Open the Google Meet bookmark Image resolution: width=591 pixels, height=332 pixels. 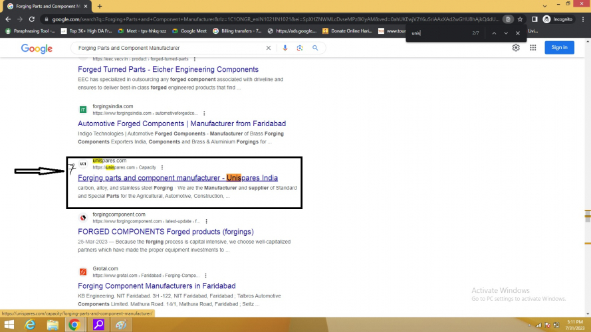[x=189, y=31]
